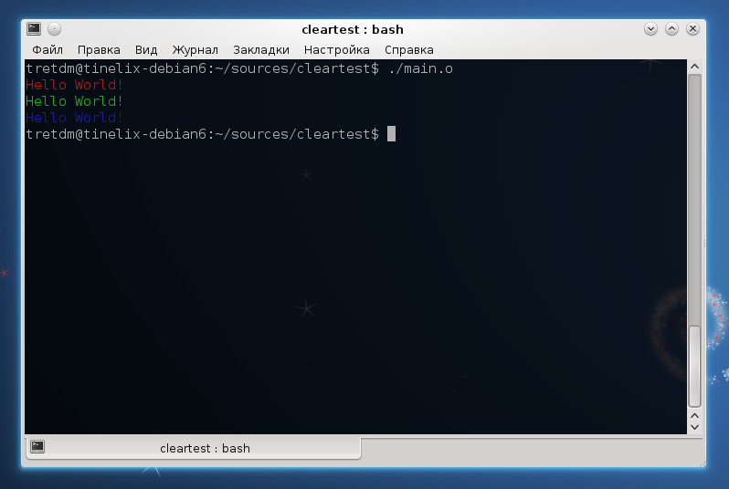Click the ./main.o command text
729x489 pixels.
pyautogui.click(x=420, y=68)
